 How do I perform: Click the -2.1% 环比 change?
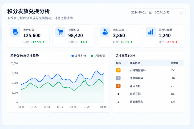pos(170,42)
